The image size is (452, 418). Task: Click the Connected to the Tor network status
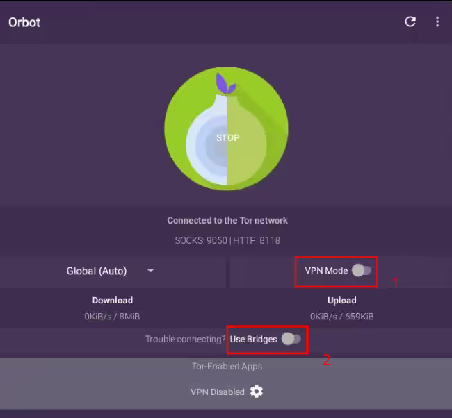227,221
